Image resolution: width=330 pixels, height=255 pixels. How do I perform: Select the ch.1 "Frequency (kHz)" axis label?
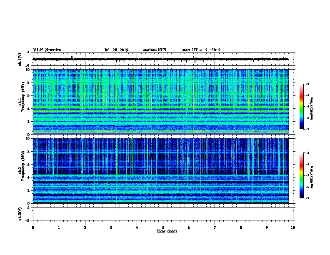pyautogui.click(x=23, y=97)
